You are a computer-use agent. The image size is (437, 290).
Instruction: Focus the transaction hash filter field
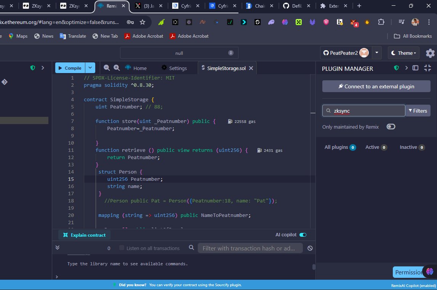click(250, 248)
